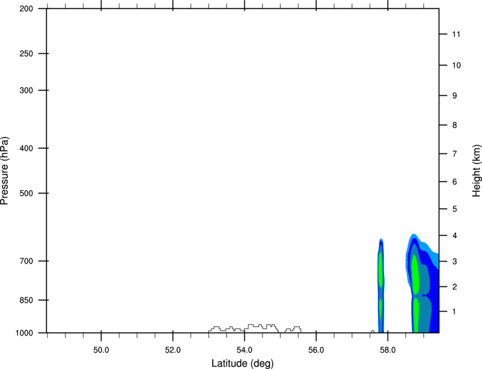Click the 400 pressure tick label
Viewport: 482px width, 369px height.
pyautogui.click(x=26, y=148)
